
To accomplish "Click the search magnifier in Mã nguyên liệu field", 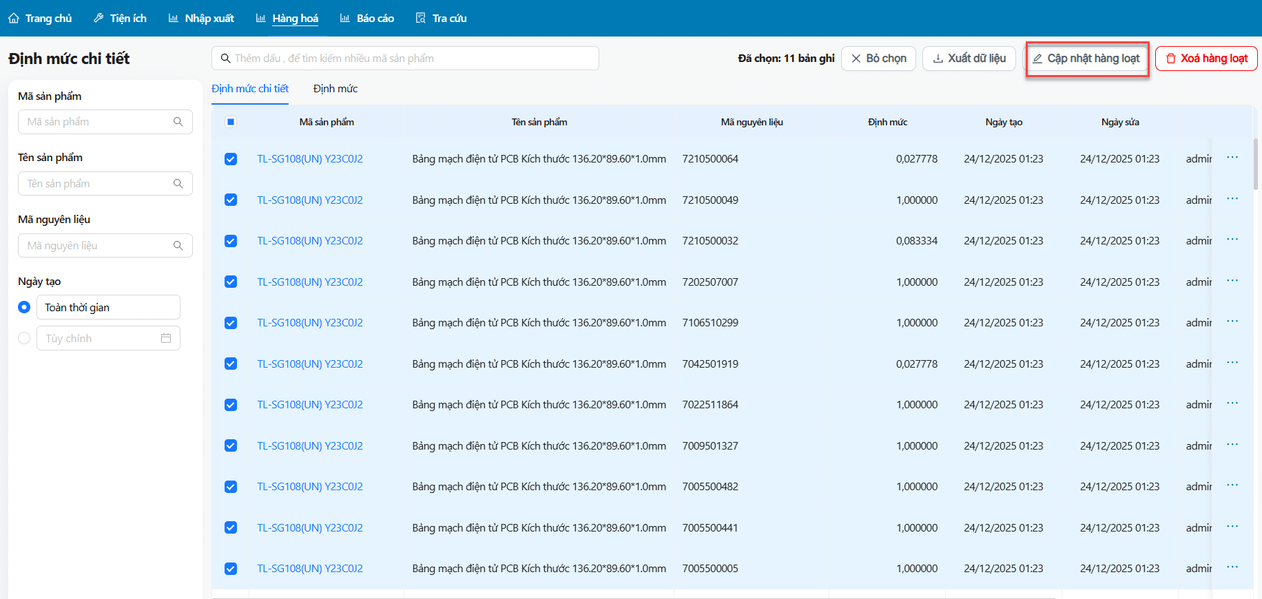I will pyautogui.click(x=178, y=246).
